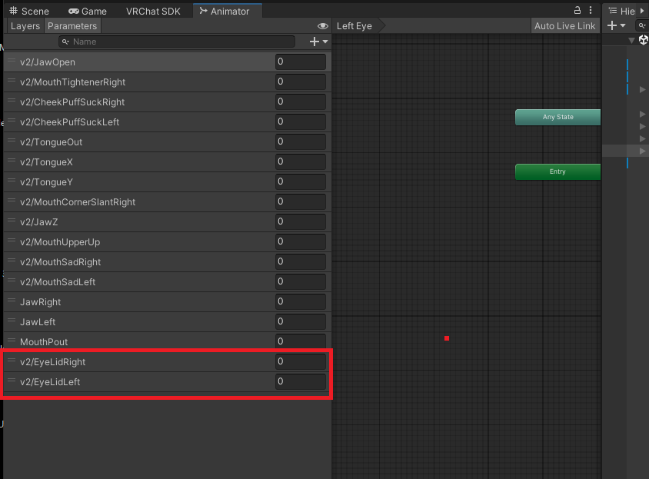
Task: Edit the v2/CheekPuffSuckLeft value field
Action: [301, 121]
